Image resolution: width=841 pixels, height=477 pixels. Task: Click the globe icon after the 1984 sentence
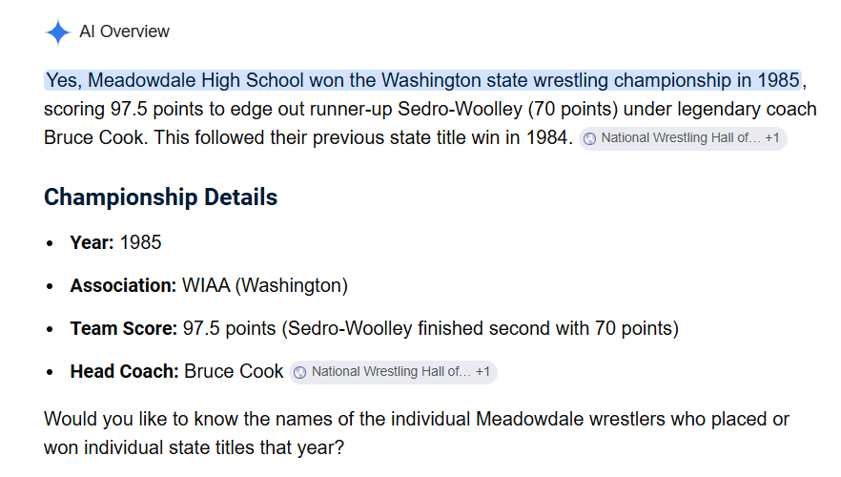coord(589,138)
